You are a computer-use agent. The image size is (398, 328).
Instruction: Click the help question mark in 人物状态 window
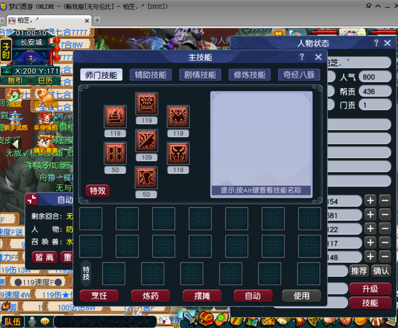click(x=376, y=43)
